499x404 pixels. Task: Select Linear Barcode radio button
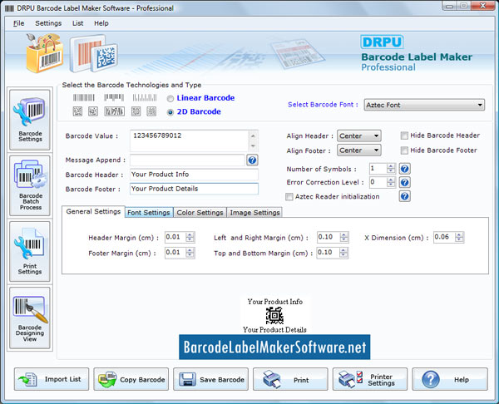[170, 98]
